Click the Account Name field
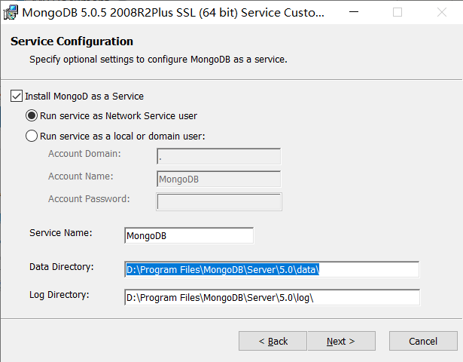463x362 pixels. (x=219, y=179)
